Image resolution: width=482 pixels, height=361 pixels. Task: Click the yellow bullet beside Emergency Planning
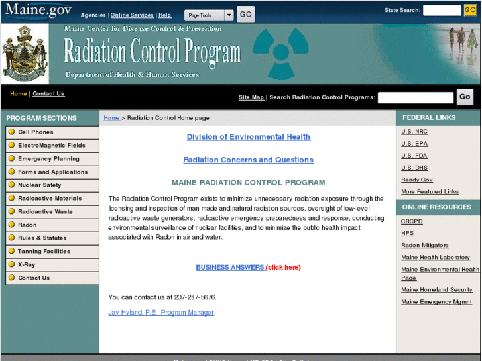[12, 158]
